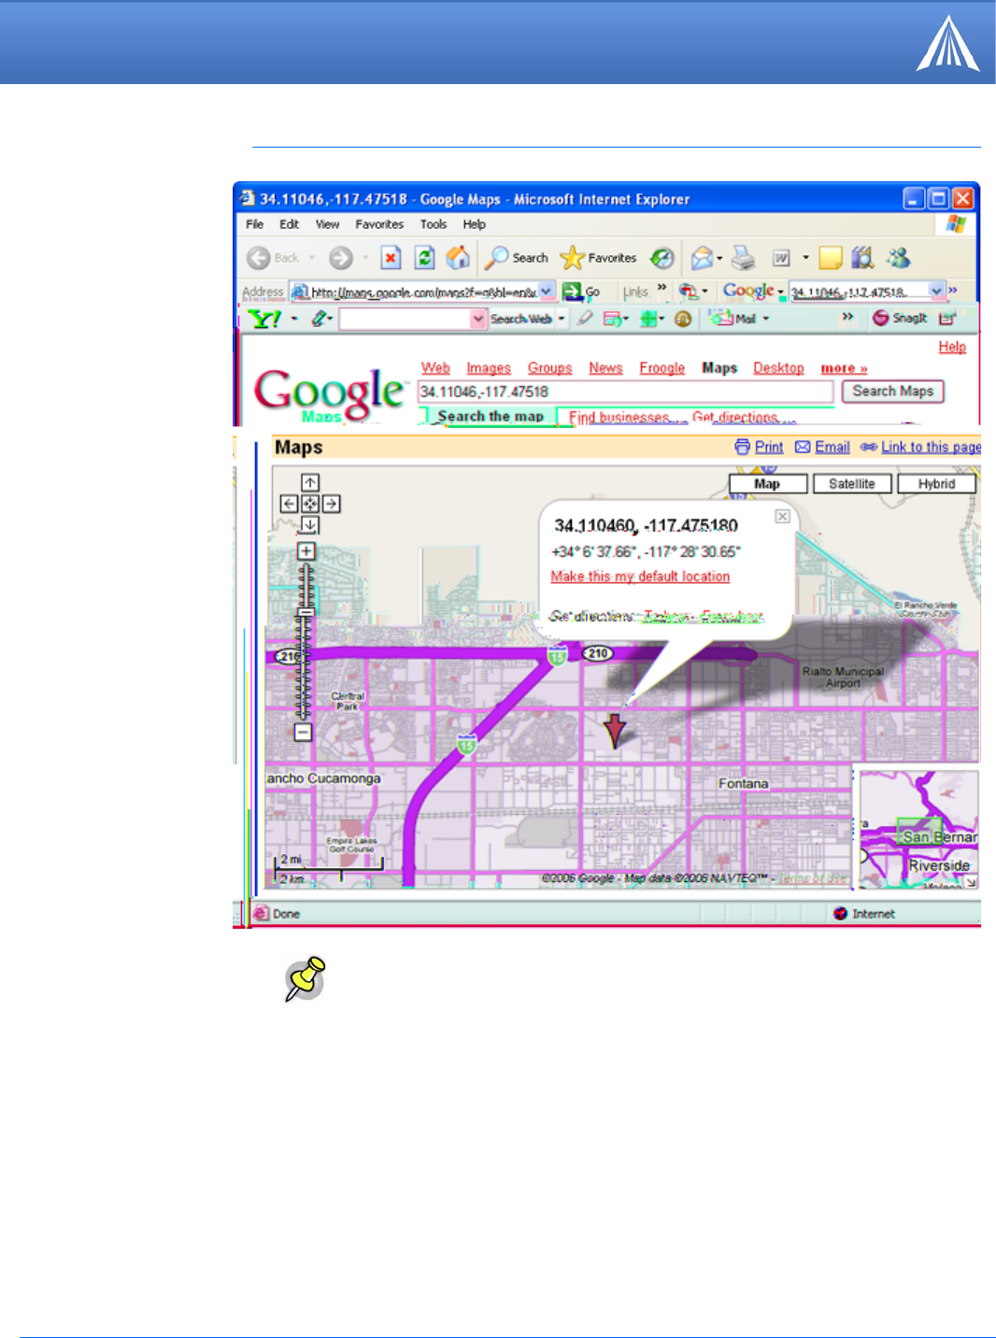
Task: Click Make this my default location
Action: [x=640, y=576]
